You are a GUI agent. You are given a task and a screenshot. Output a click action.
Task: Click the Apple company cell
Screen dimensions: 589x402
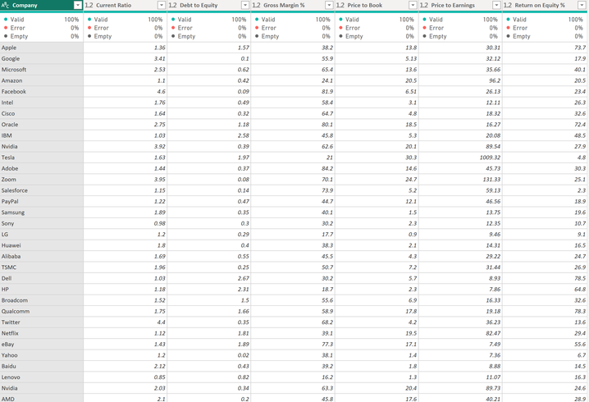pos(41,48)
